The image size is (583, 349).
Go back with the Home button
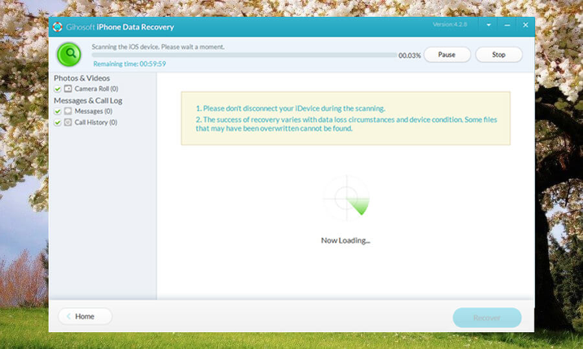(85, 317)
